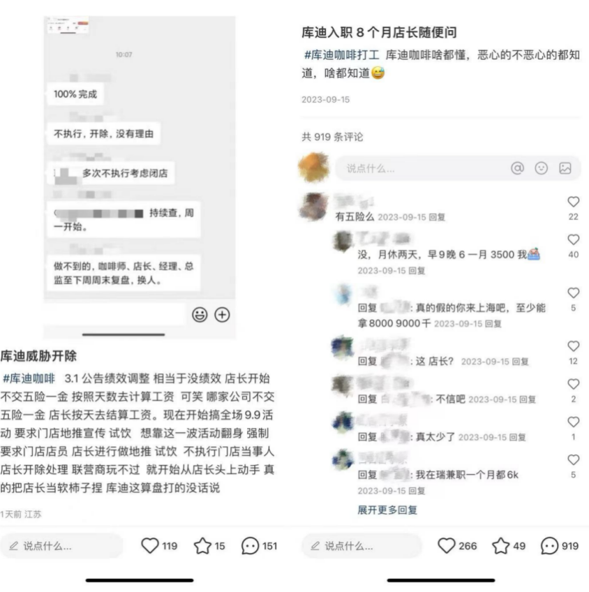589x592 pixels.
Task: Tap the star icon showing 15 favorites
Action: pyautogui.click(x=202, y=546)
